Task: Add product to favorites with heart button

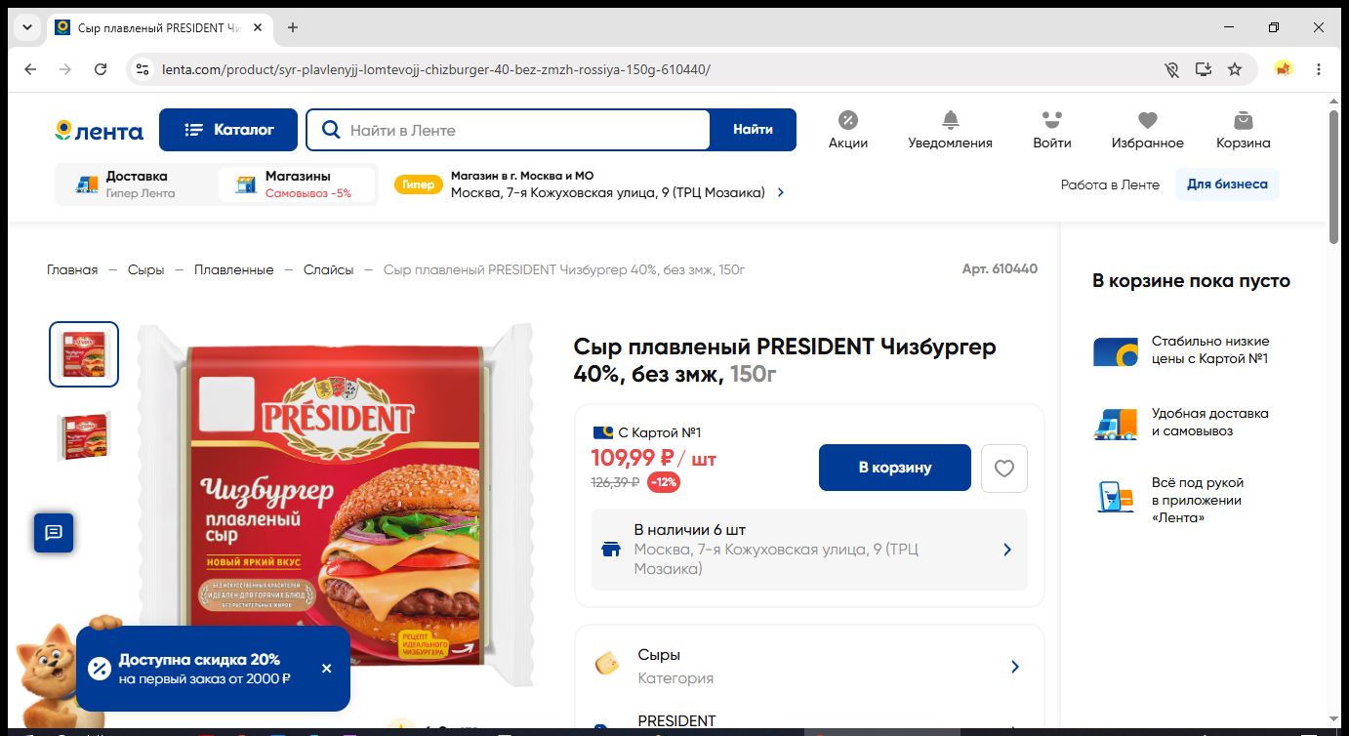Action: point(1004,469)
